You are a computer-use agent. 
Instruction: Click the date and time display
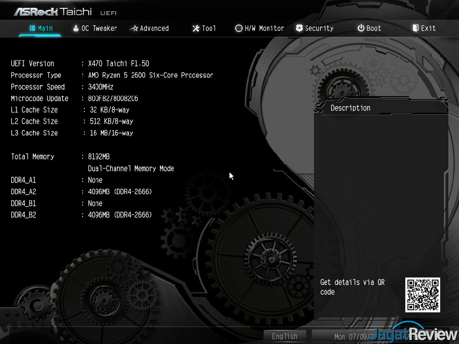(x=349, y=336)
